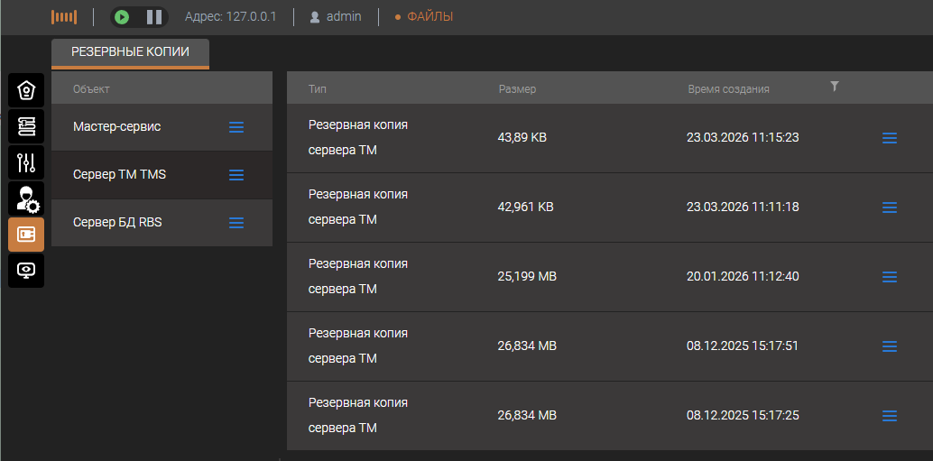Open the ФАЙЛЫ menu in header
The height and width of the screenshot is (461, 933).
pos(424,17)
